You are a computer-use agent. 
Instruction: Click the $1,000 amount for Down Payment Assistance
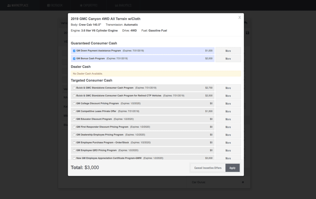(209, 51)
